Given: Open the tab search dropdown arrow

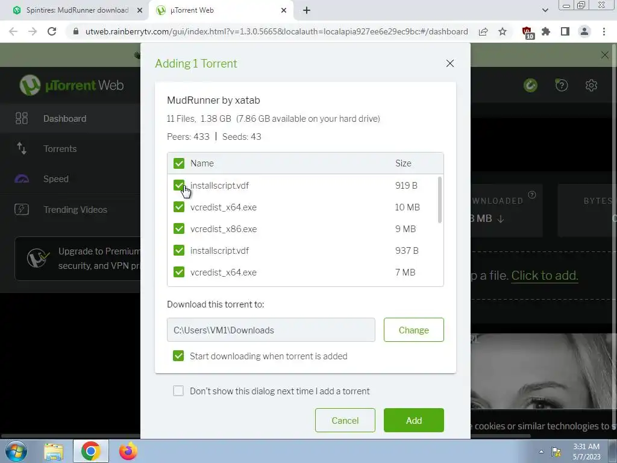Looking at the screenshot, I should pos(545,11).
